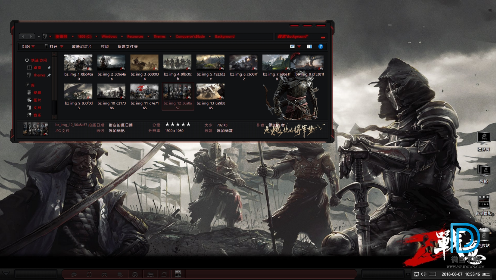This screenshot has width=496, height=280.
Task: Open the Chrome browser in taskbar
Action: (135, 274)
